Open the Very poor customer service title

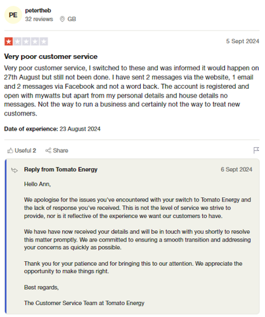51,56
